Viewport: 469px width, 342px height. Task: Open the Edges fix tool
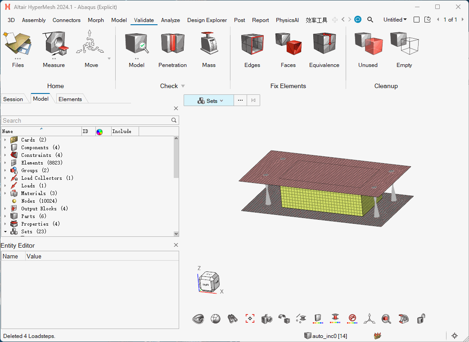252,49
